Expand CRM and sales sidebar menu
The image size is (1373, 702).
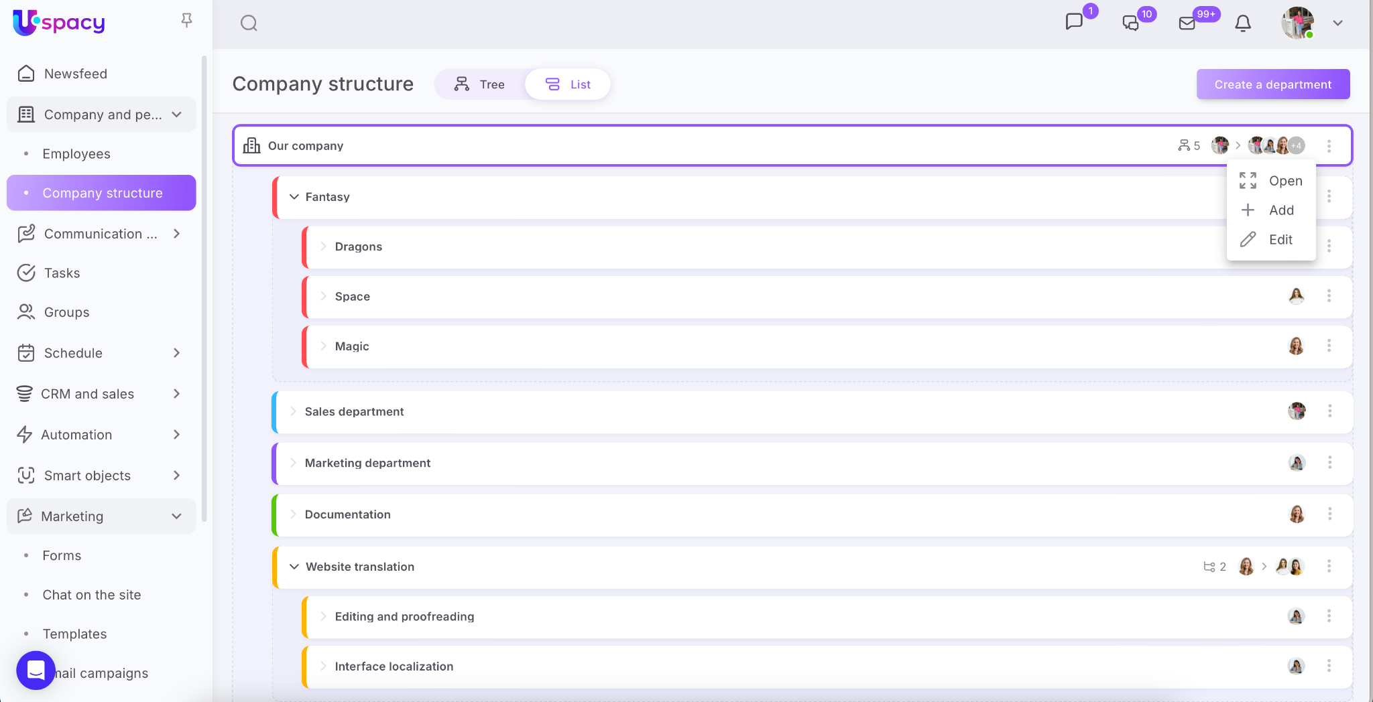[176, 394]
